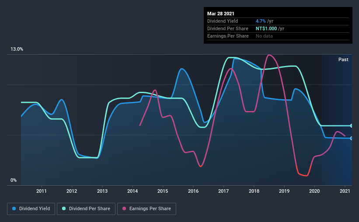Screen dimensions: 359x222
Task: Click the Past label in the shaded region
Action: click(x=343, y=59)
